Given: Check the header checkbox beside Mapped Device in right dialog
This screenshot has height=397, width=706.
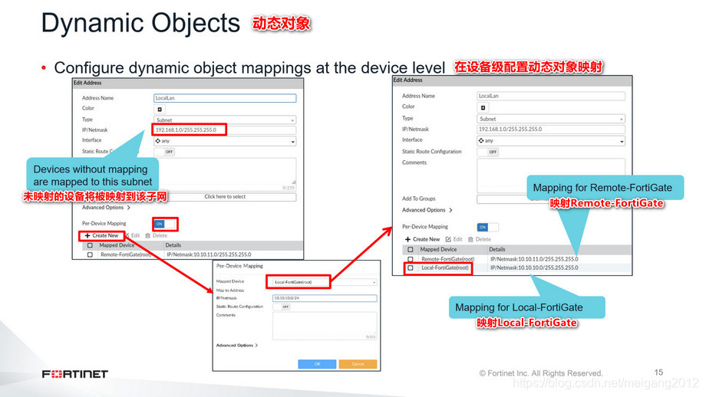Looking at the screenshot, I should click(411, 250).
